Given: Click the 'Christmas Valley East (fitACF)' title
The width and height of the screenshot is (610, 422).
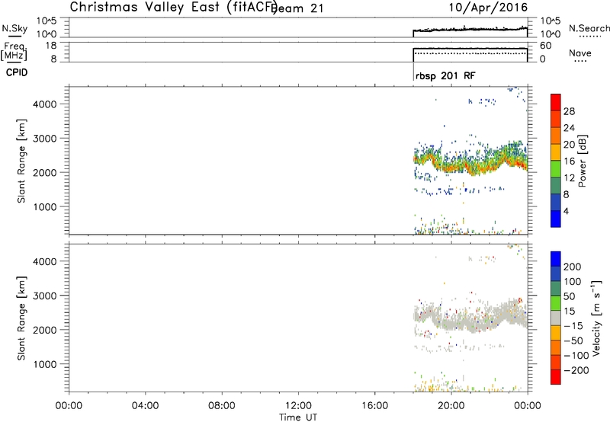Looking at the screenshot, I should [x=173, y=7].
